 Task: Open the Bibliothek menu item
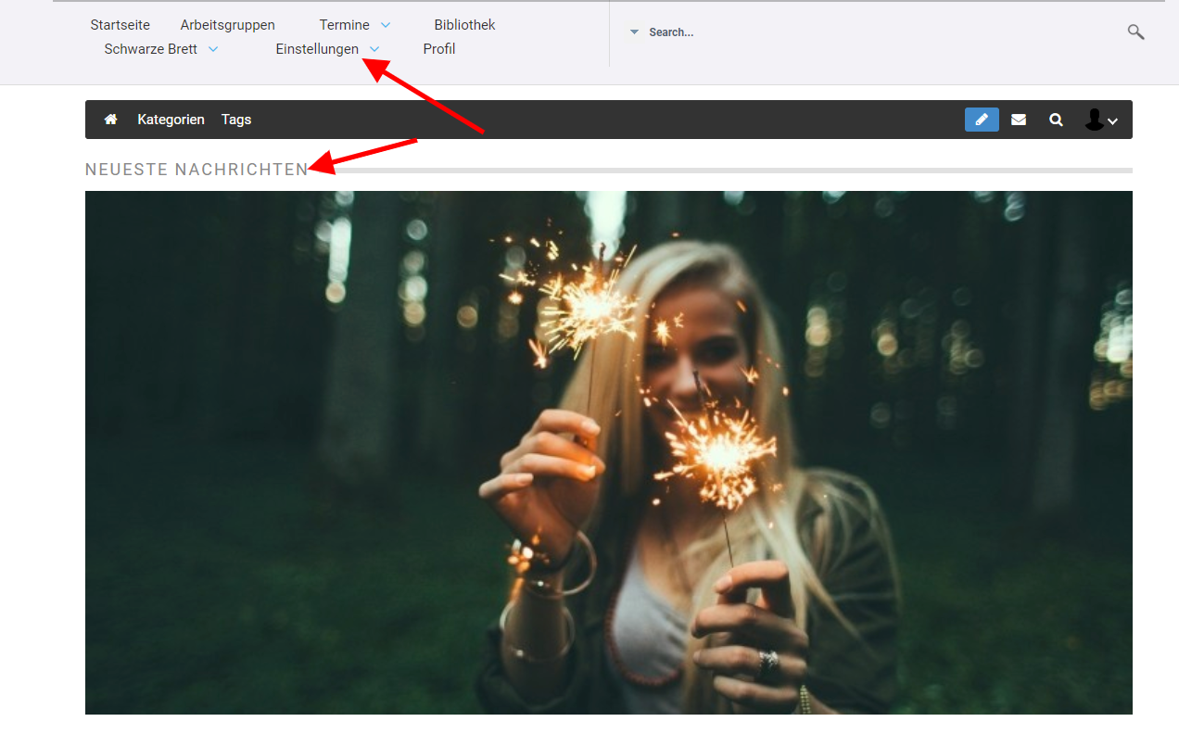pyautogui.click(x=465, y=25)
